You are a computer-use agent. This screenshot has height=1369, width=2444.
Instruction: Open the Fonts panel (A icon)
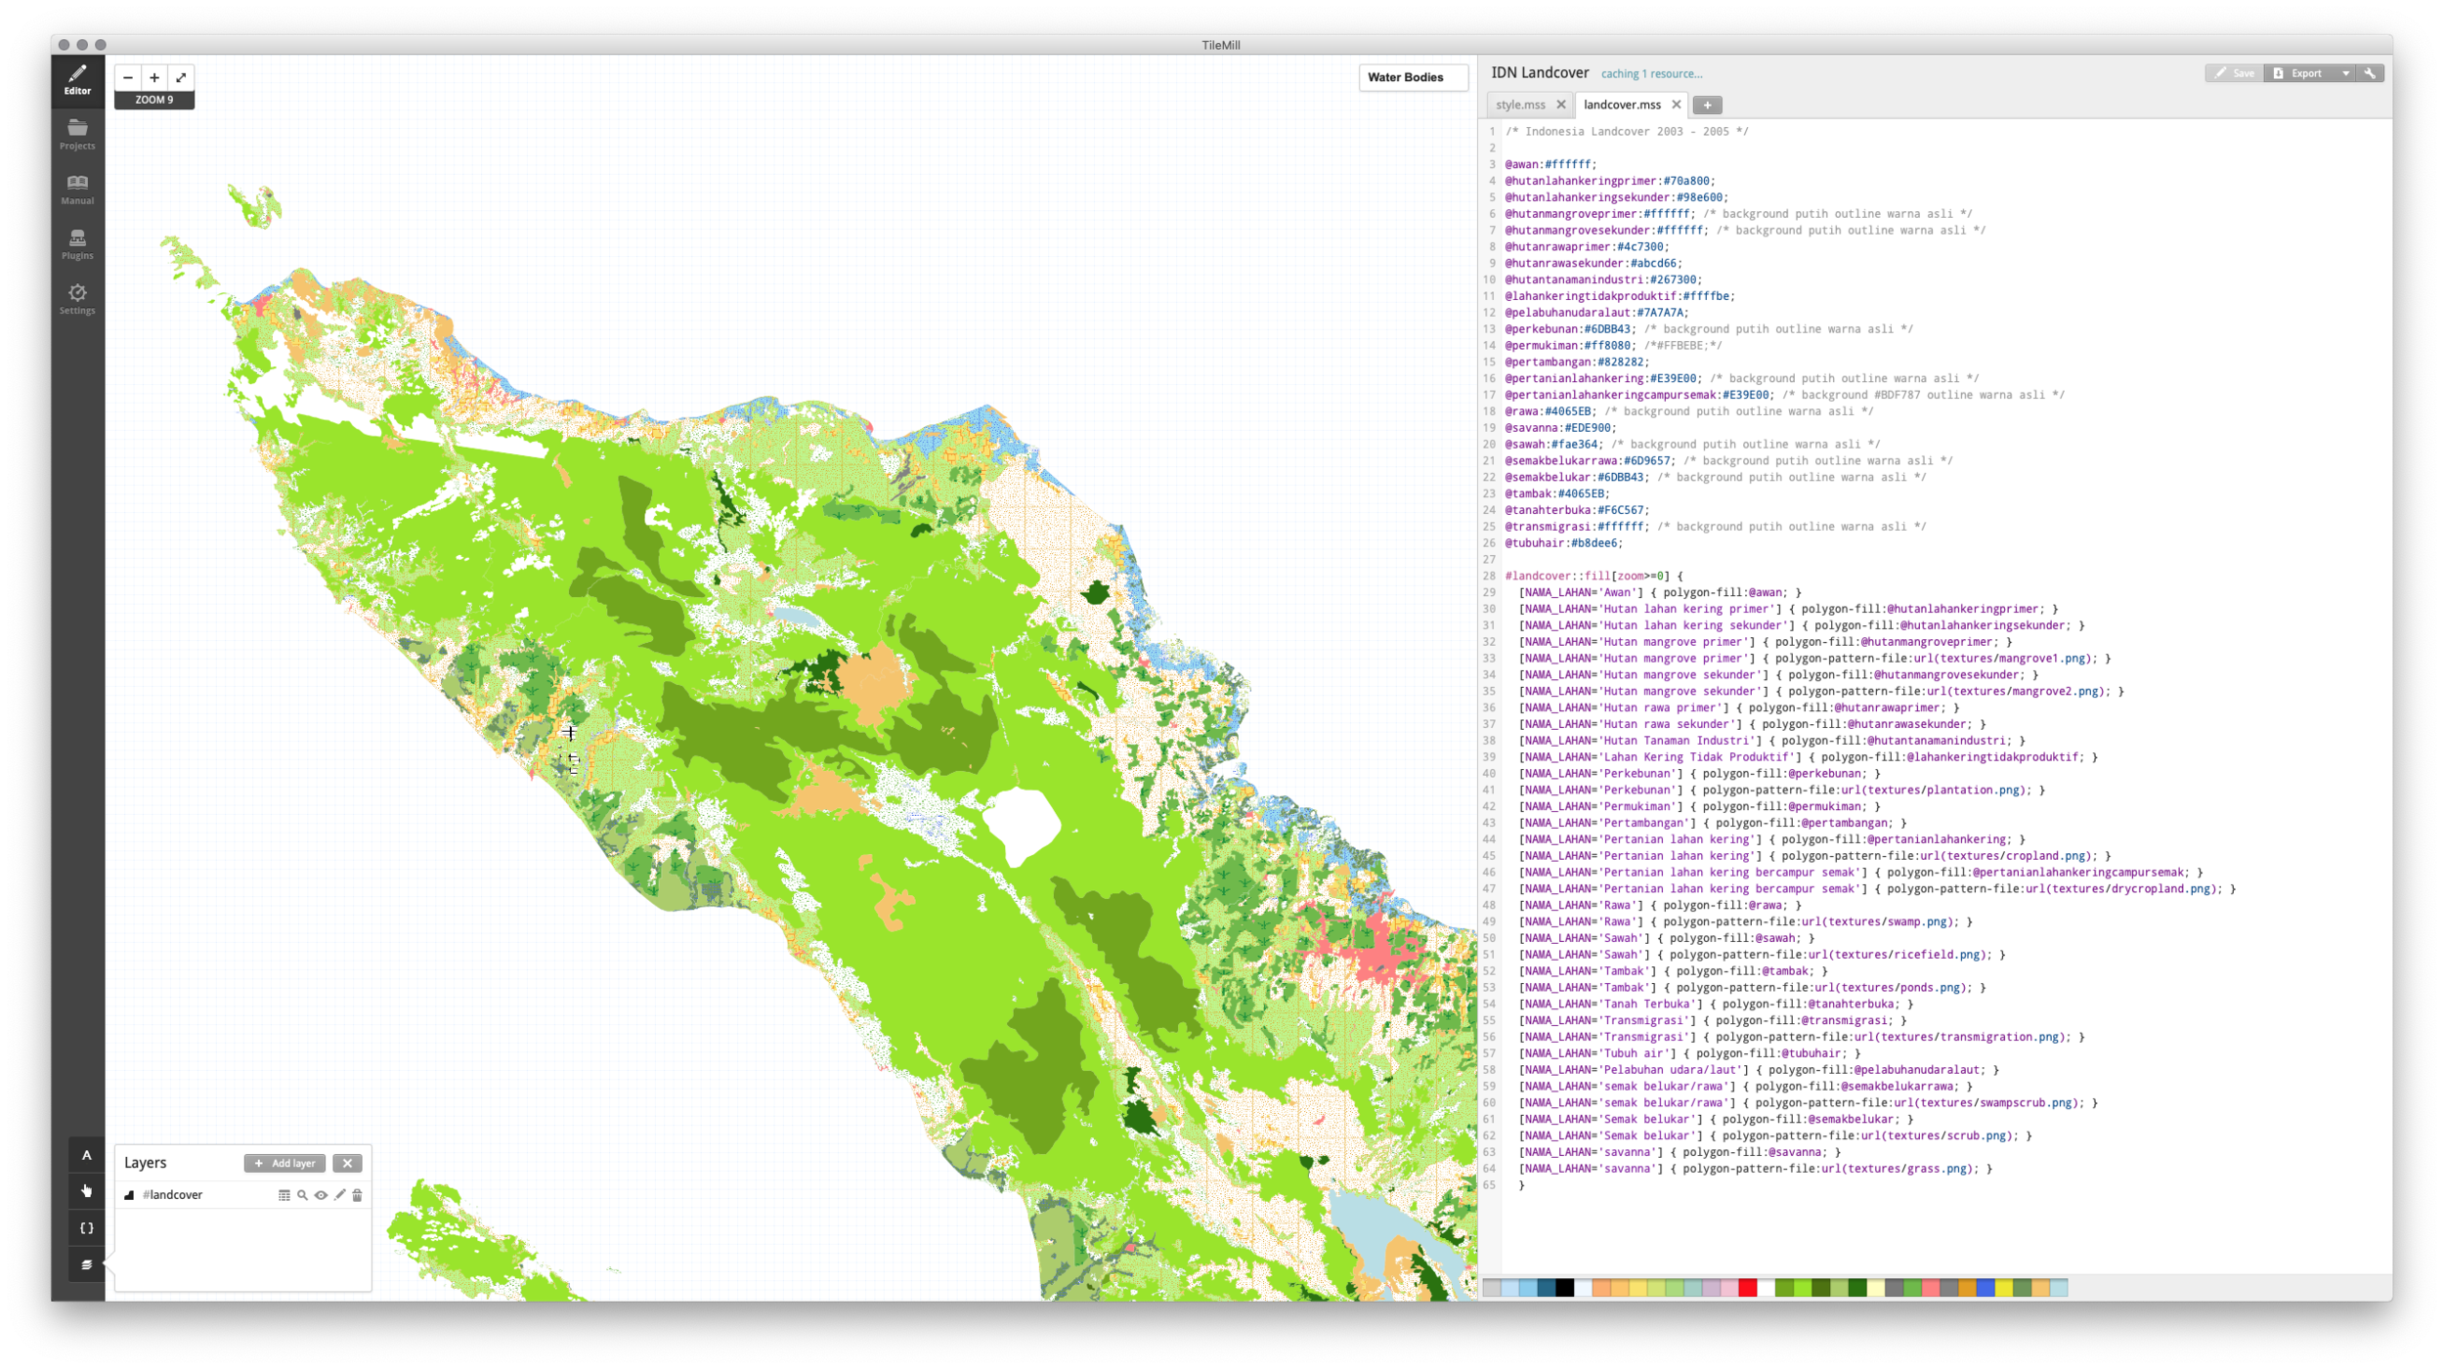click(x=86, y=1155)
